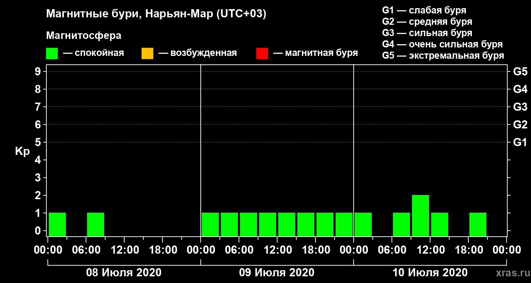The height and width of the screenshot is (283, 531).
Task: Click the '— спокойная' legend label
Action: pos(93,53)
